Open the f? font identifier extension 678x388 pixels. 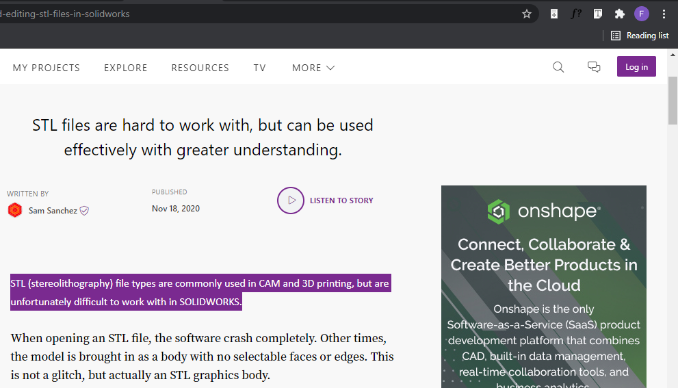click(576, 14)
